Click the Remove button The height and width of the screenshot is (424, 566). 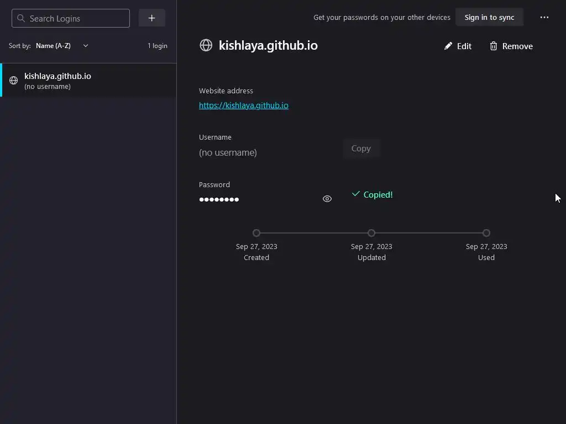click(511, 46)
